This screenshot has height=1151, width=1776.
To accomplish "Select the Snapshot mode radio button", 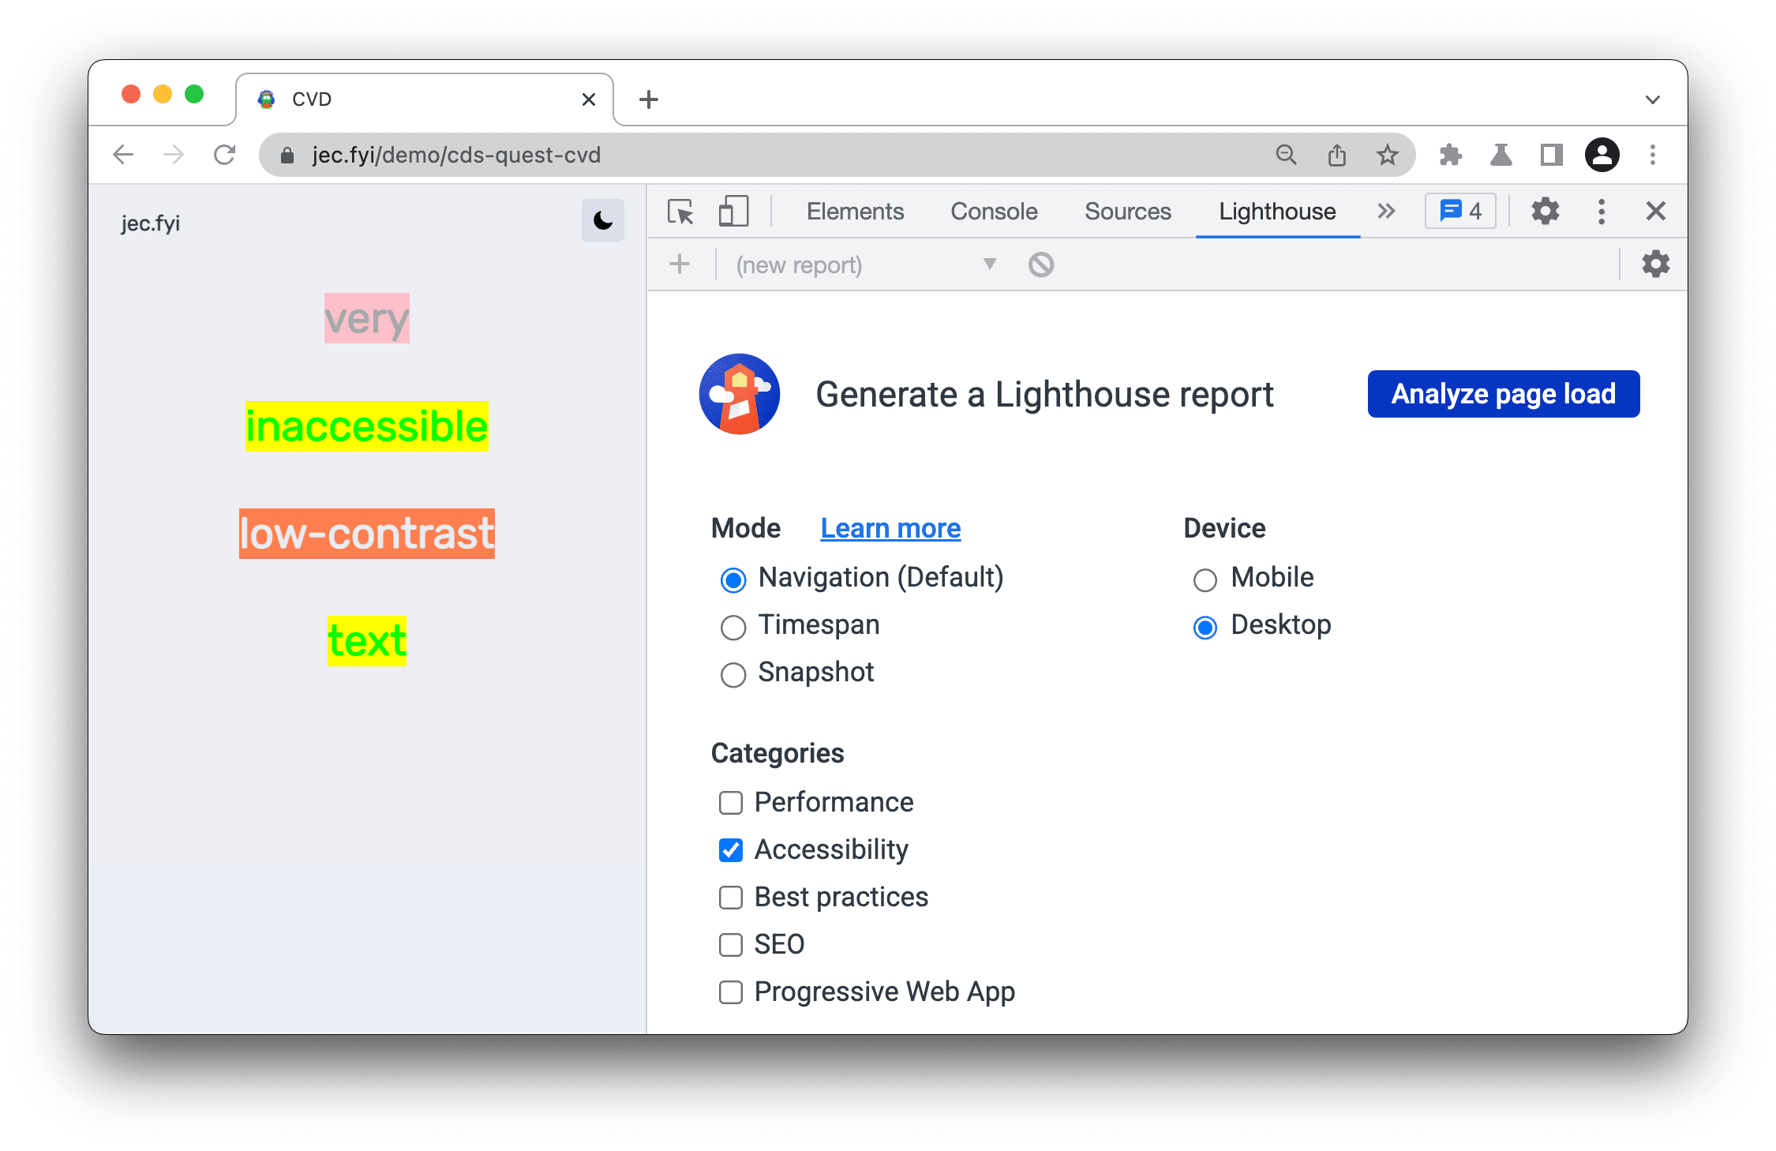I will 732,673.
